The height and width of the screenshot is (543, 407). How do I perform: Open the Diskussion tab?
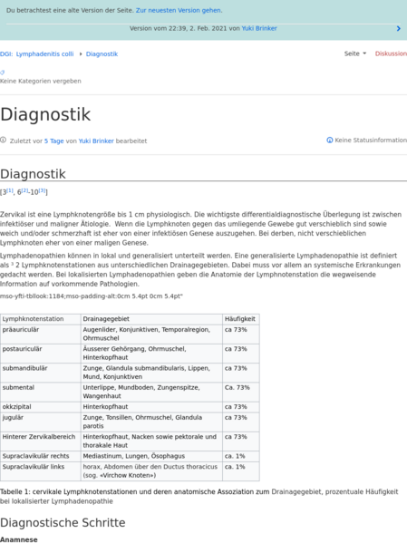(x=391, y=53)
